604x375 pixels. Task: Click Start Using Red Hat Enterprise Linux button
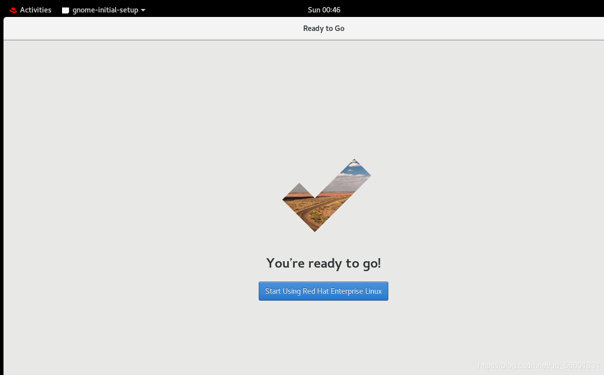tap(323, 291)
